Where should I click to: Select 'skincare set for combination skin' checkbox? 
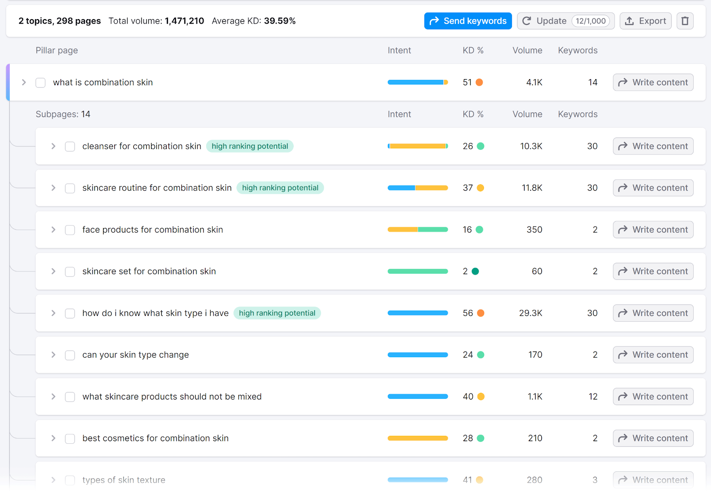pyautogui.click(x=70, y=272)
